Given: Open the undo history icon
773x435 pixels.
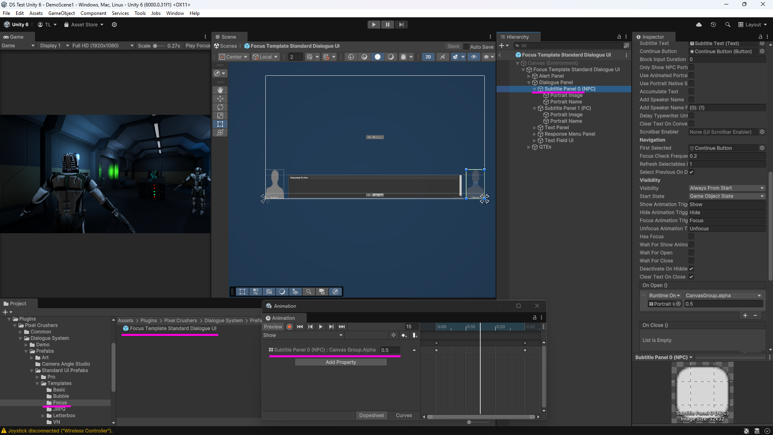Looking at the screenshot, I should tap(713, 25).
